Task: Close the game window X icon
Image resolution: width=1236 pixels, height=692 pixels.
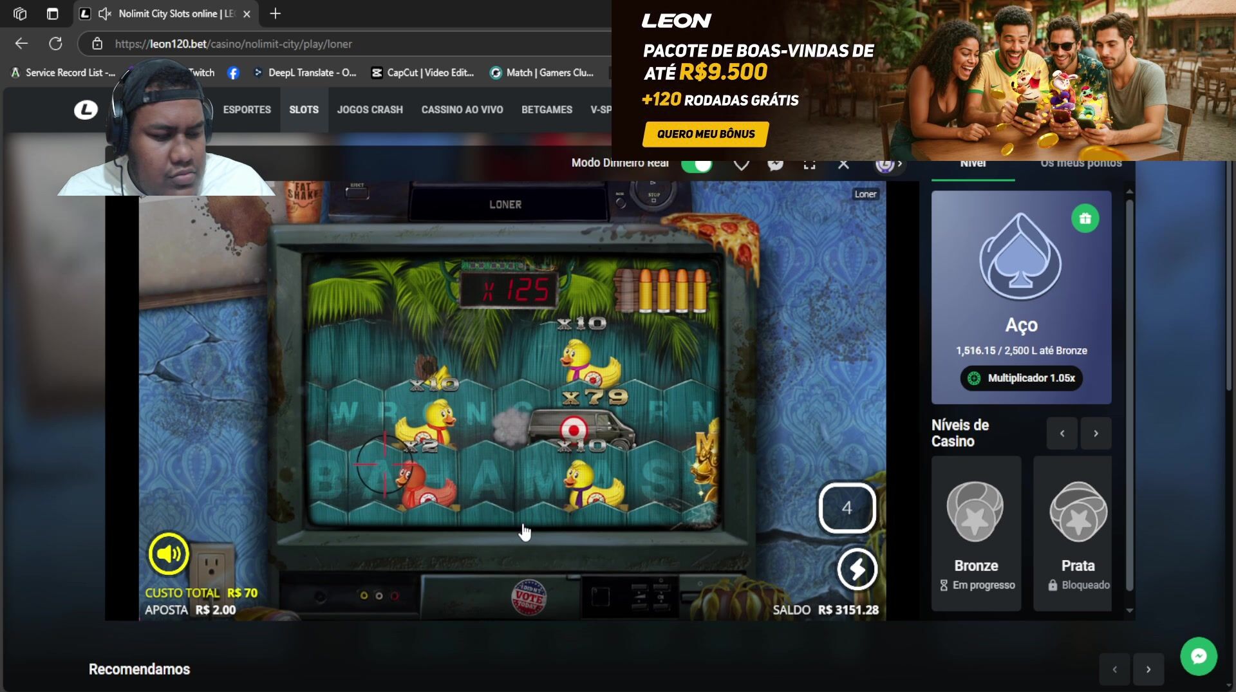Action: coord(843,165)
